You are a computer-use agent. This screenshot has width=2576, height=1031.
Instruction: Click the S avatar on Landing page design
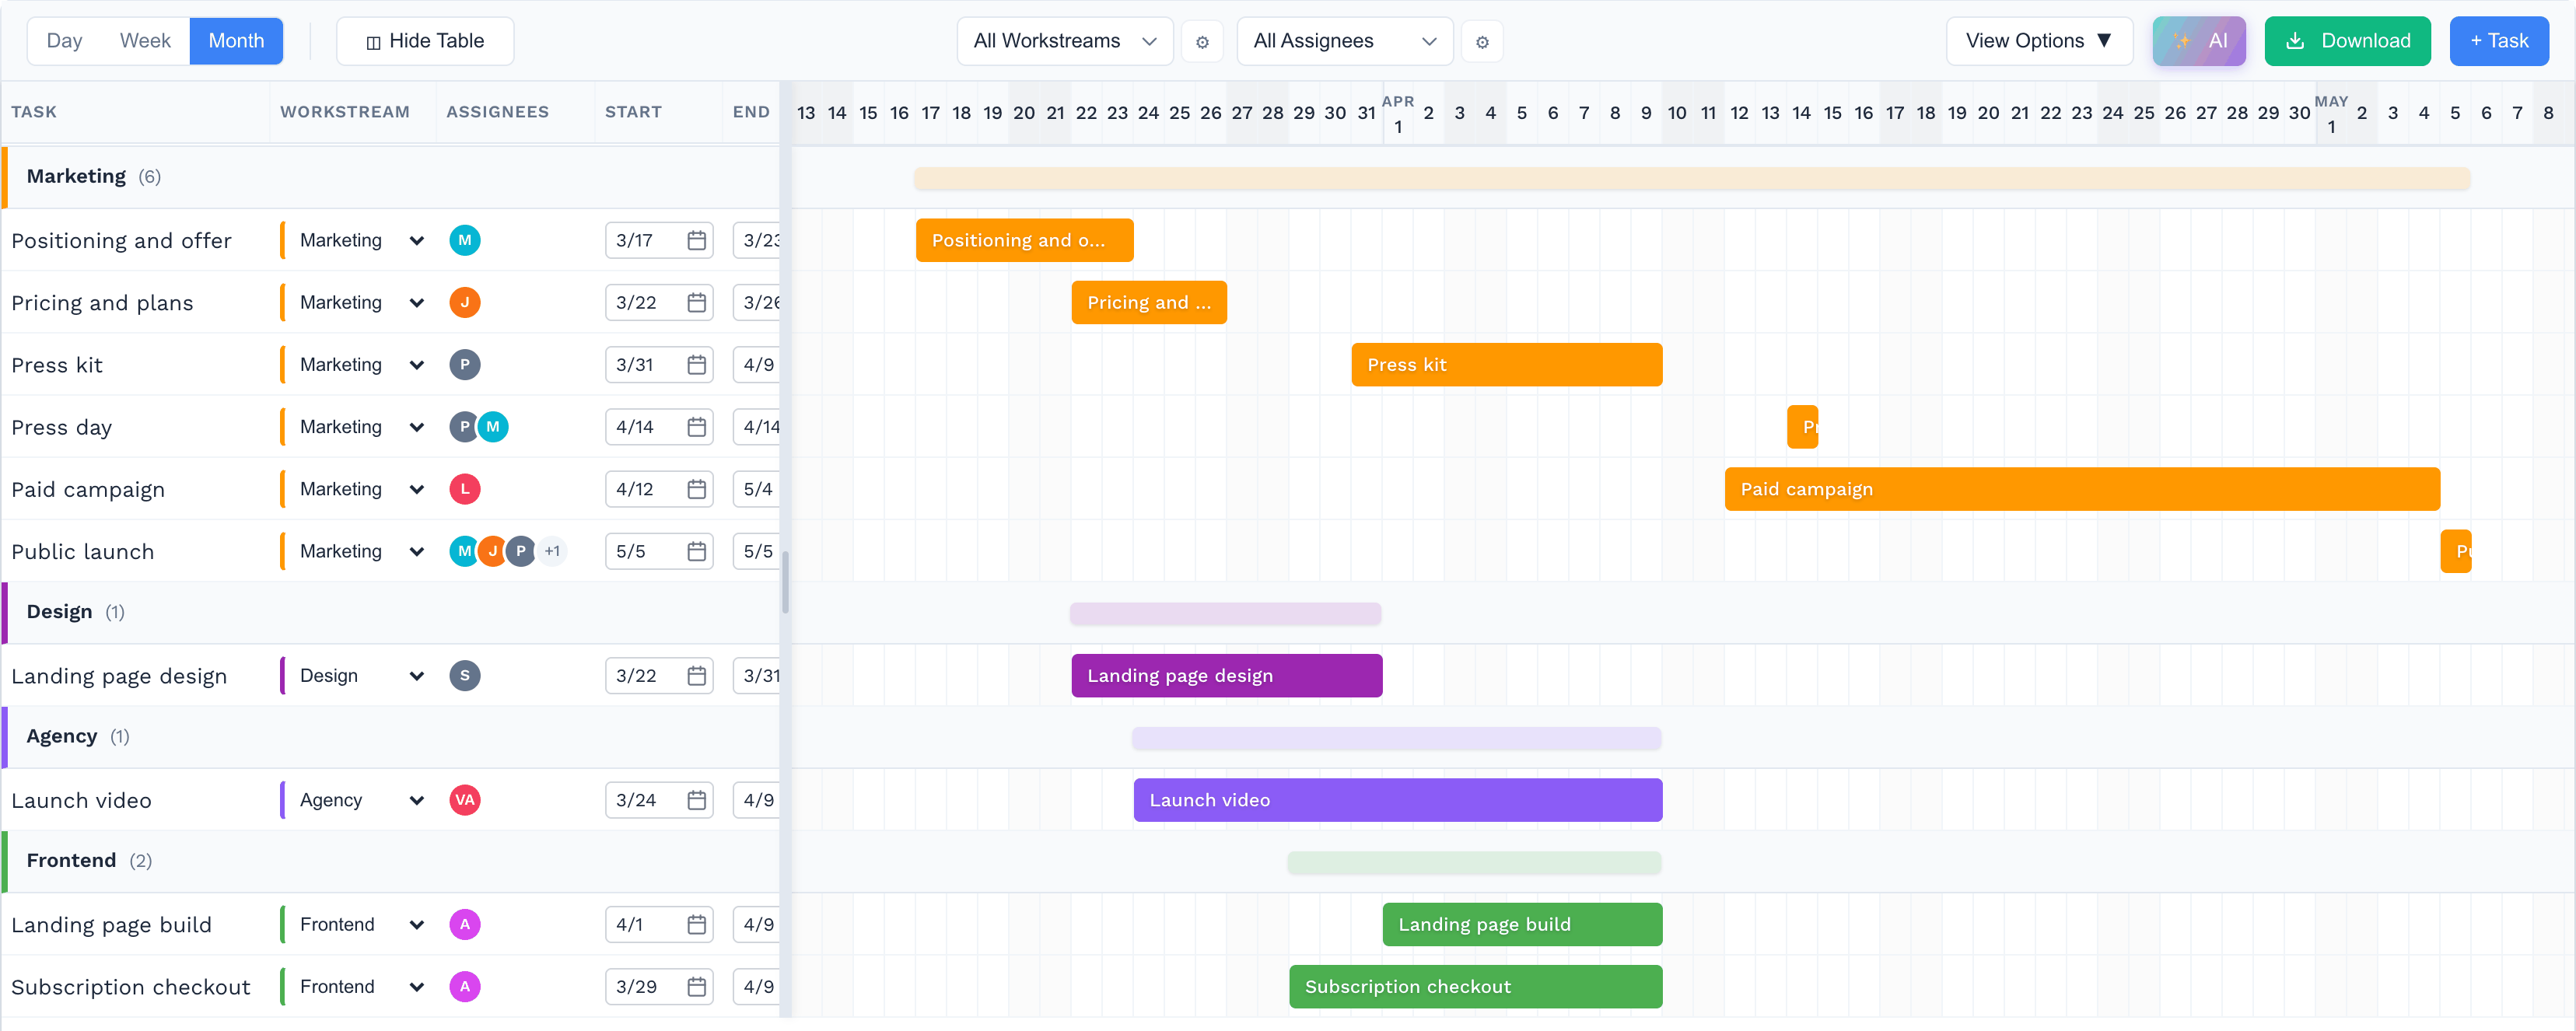(465, 676)
